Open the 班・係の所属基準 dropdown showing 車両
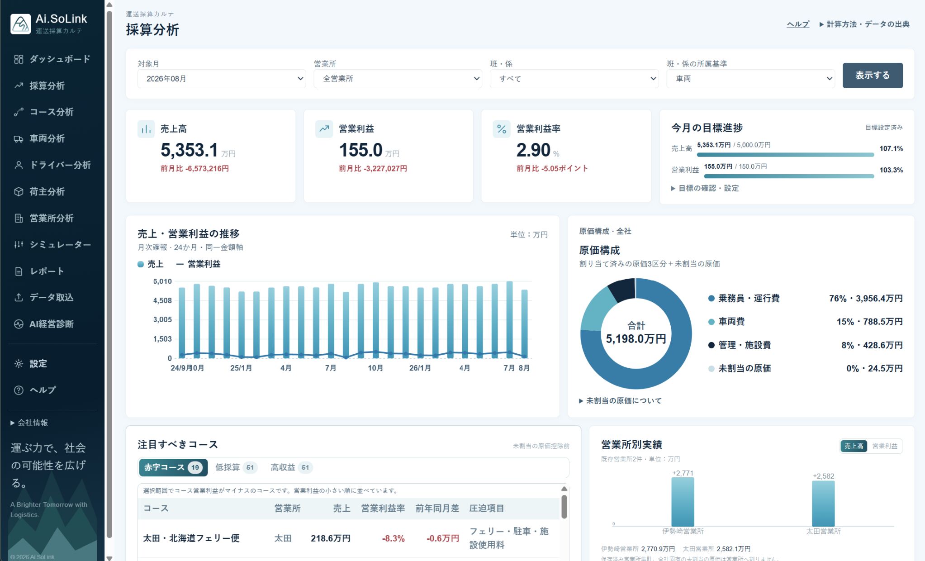Viewport: 925px width, 561px height. 750,79
